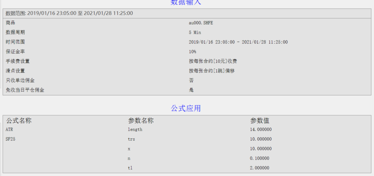Screen dimensions: 374x176
Task: Click the 否 value for 只收单边佣金
Action: click(x=191, y=80)
